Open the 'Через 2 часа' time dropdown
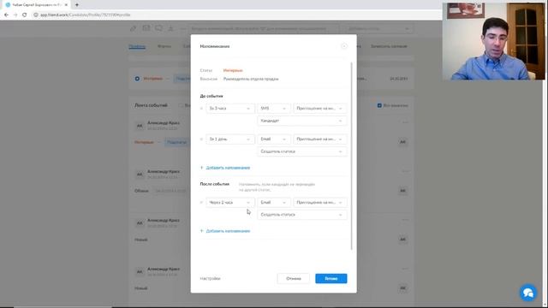The image size is (548, 308). (x=230, y=203)
